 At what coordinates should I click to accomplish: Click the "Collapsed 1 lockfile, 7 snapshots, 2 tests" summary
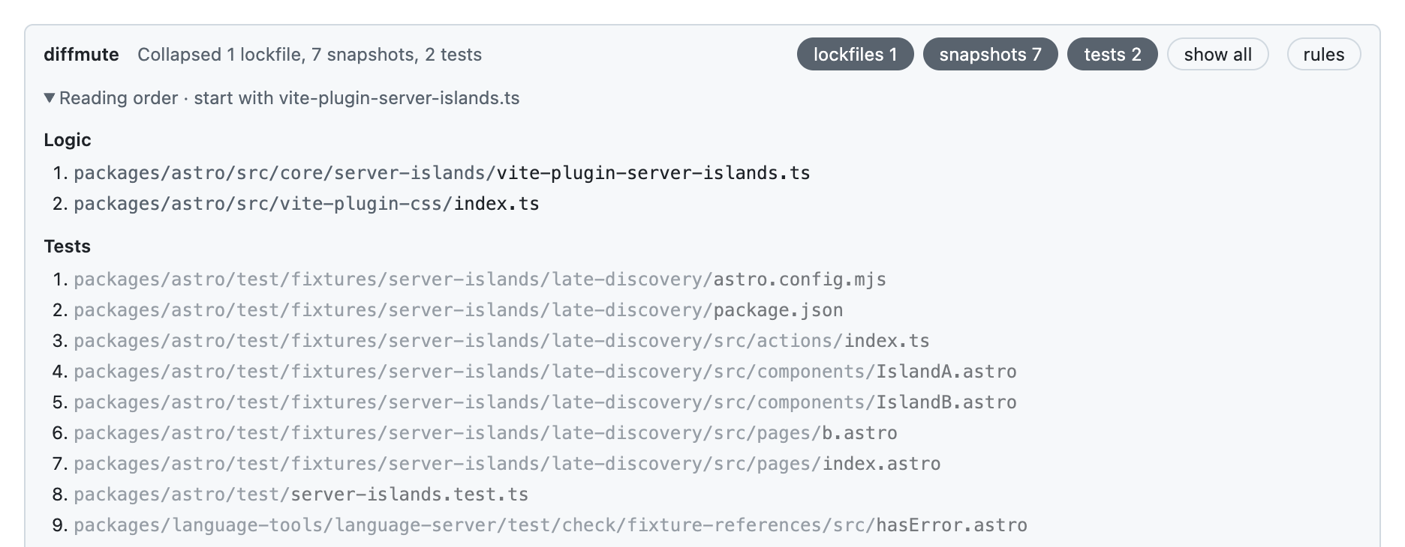pos(309,55)
